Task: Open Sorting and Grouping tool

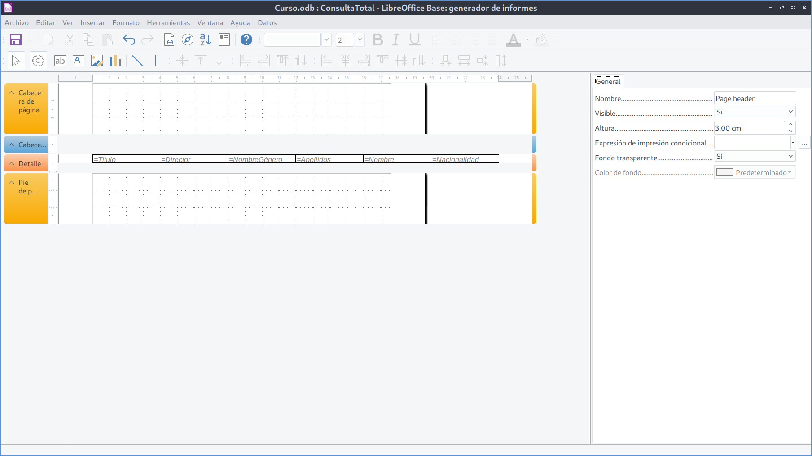Action: 206,40
